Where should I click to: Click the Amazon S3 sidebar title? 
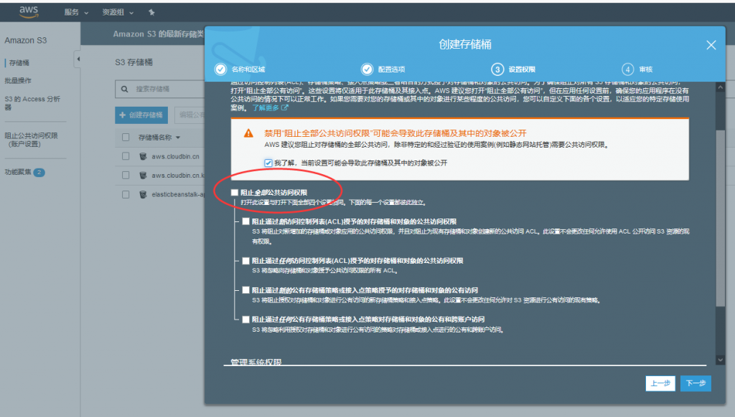tap(26, 41)
